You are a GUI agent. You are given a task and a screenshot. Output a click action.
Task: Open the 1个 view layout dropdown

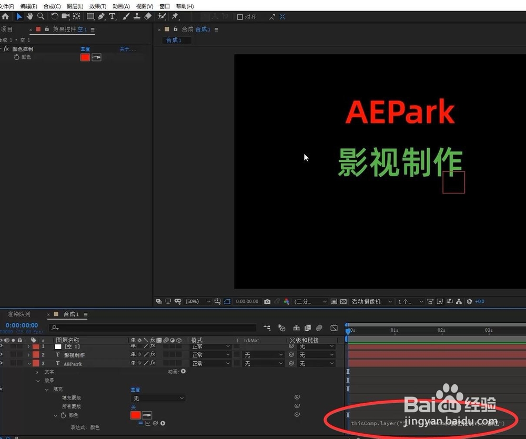coord(411,301)
